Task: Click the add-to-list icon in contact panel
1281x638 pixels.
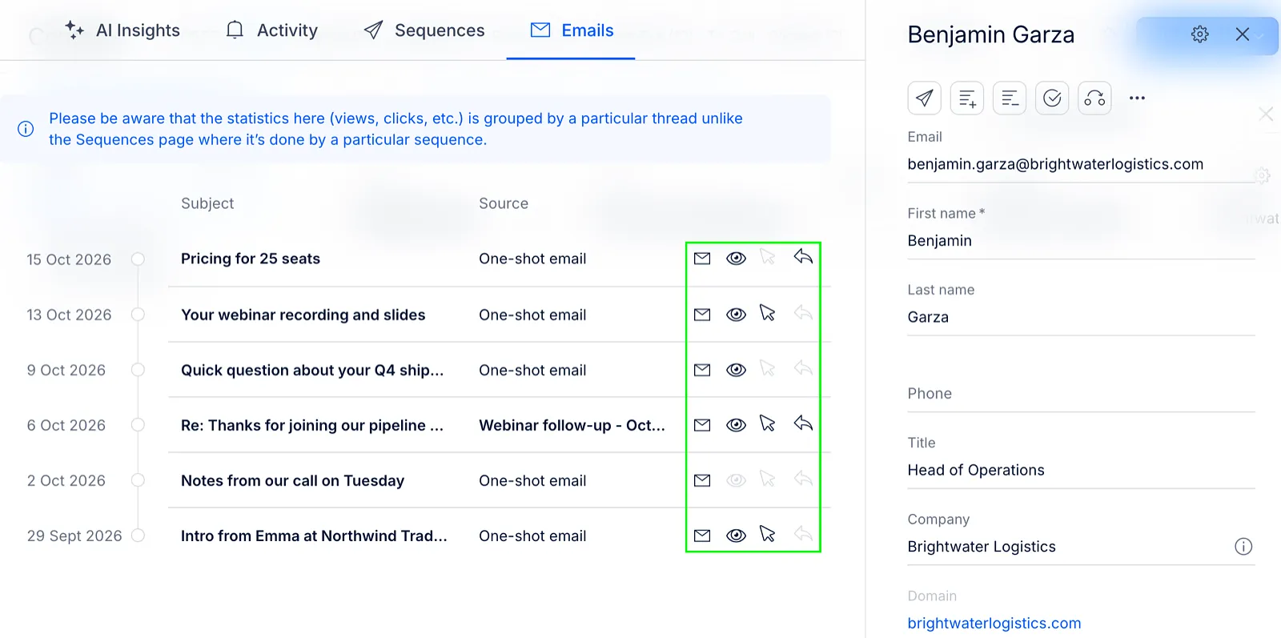Action: [967, 98]
